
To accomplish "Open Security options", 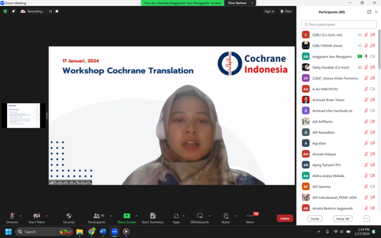I will click(x=69, y=218).
